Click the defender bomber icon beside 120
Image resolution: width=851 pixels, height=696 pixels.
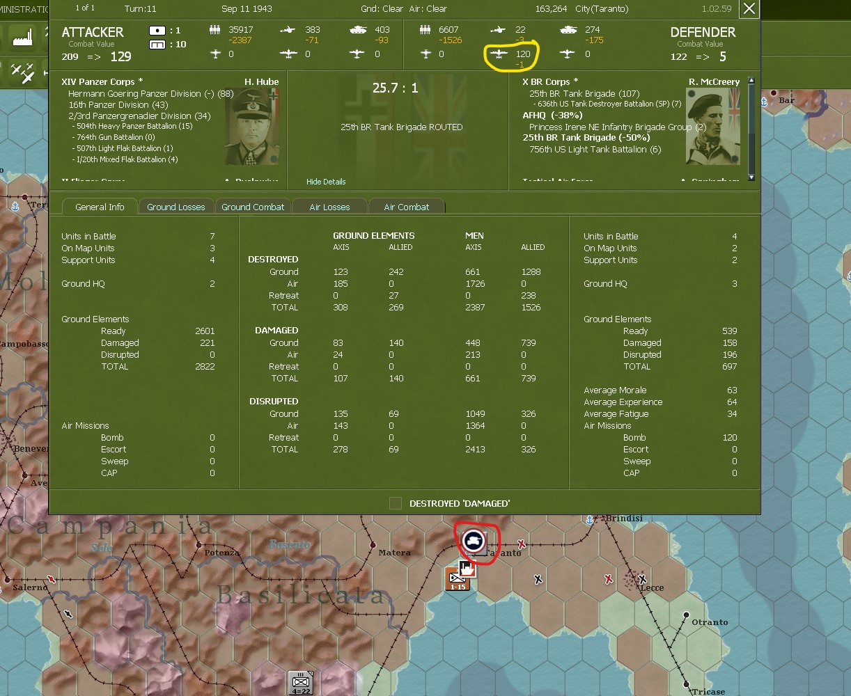tap(498, 54)
